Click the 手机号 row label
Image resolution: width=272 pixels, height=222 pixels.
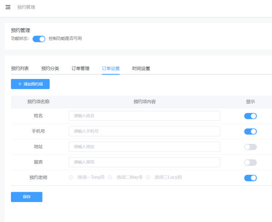[39, 131]
